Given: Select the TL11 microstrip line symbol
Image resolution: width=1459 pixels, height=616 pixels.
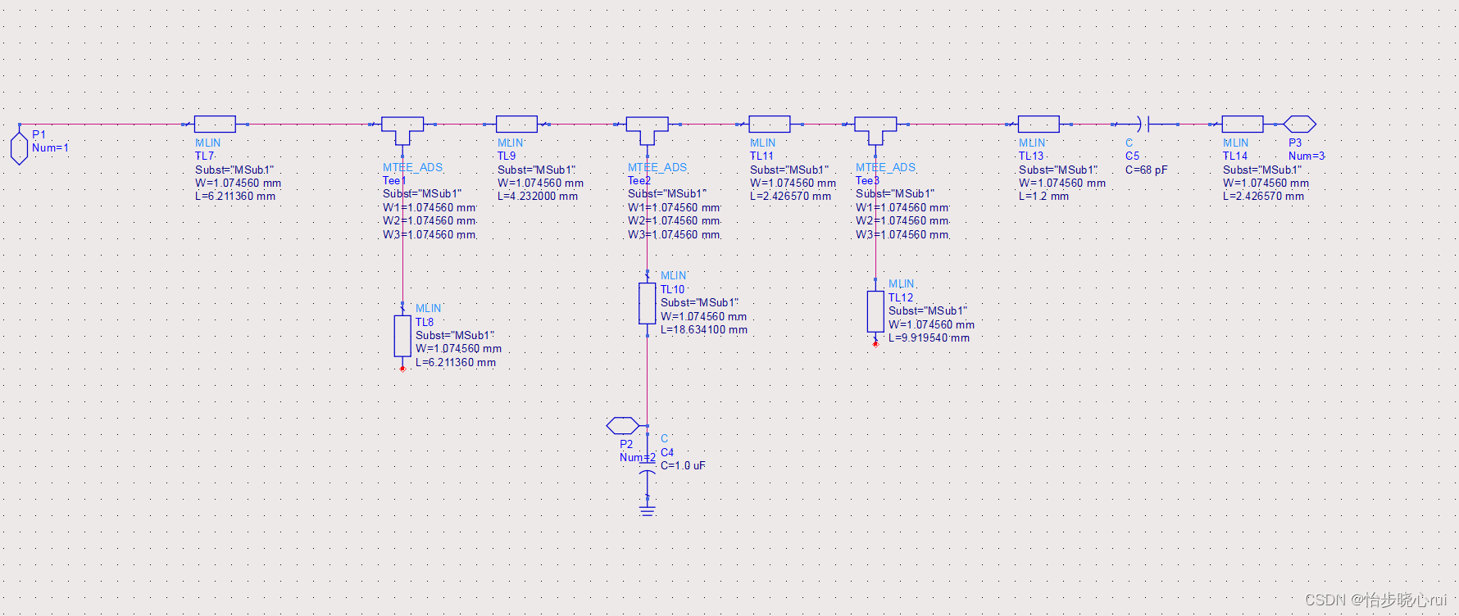Looking at the screenshot, I should (x=770, y=124).
